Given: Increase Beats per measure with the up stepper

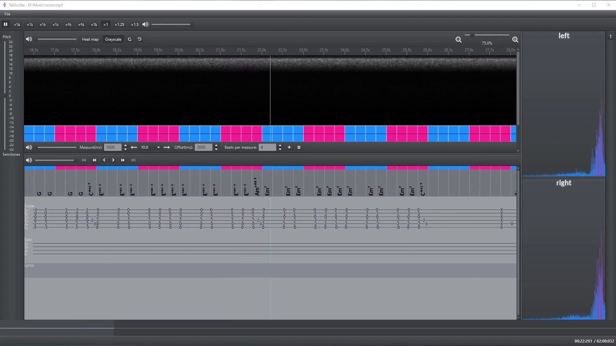Looking at the screenshot, I should [280, 146].
